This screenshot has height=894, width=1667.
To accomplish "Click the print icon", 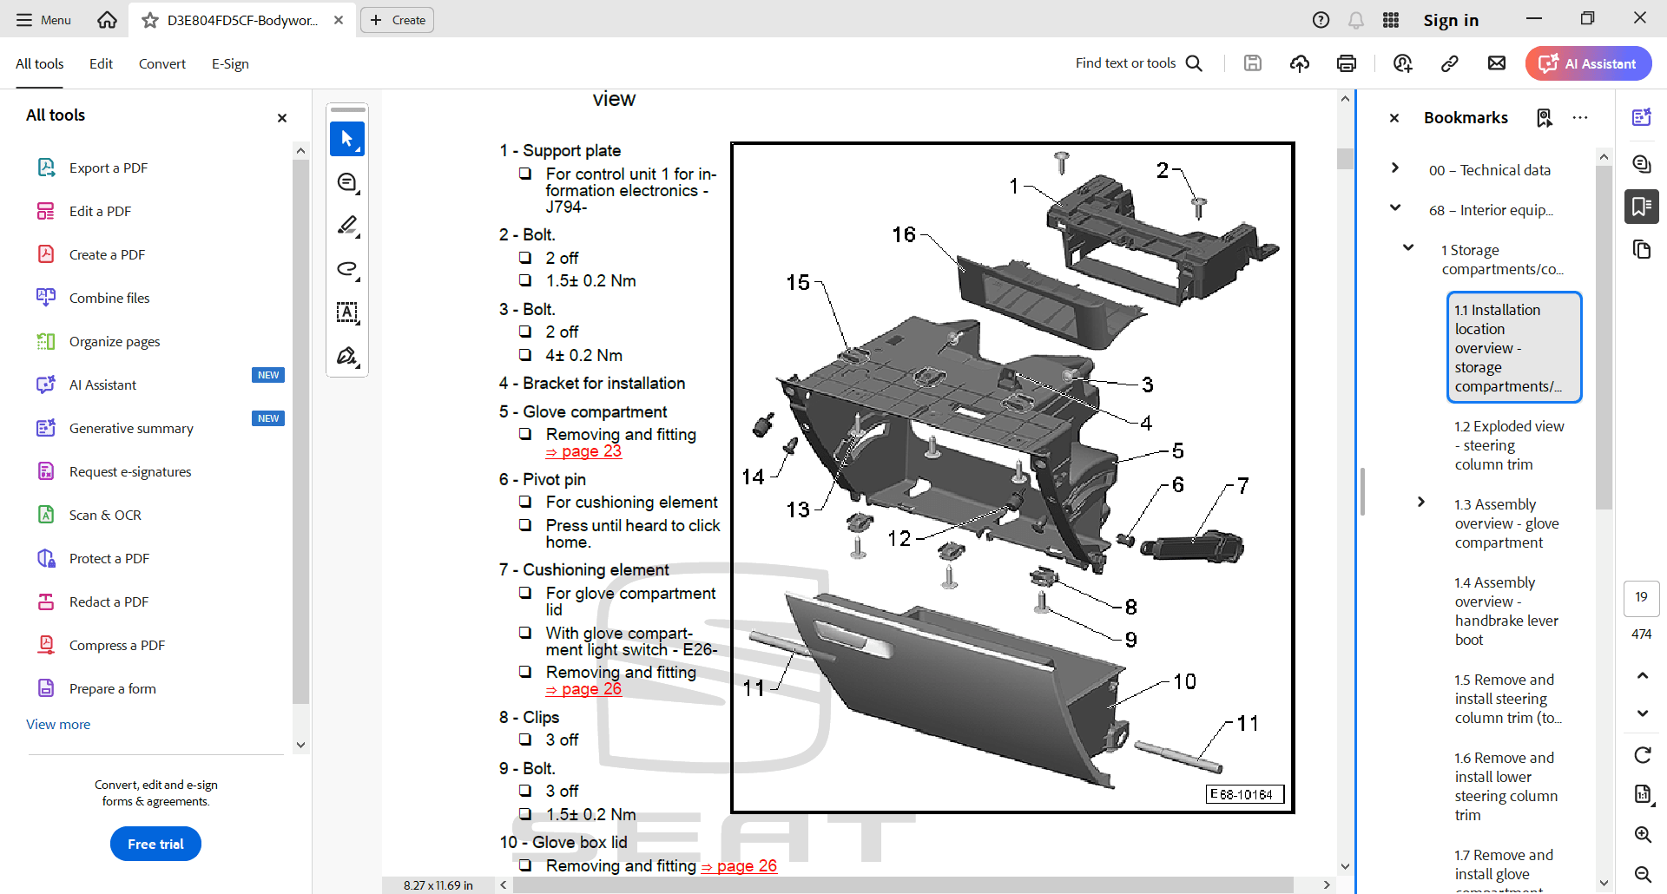I will pos(1347,63).
